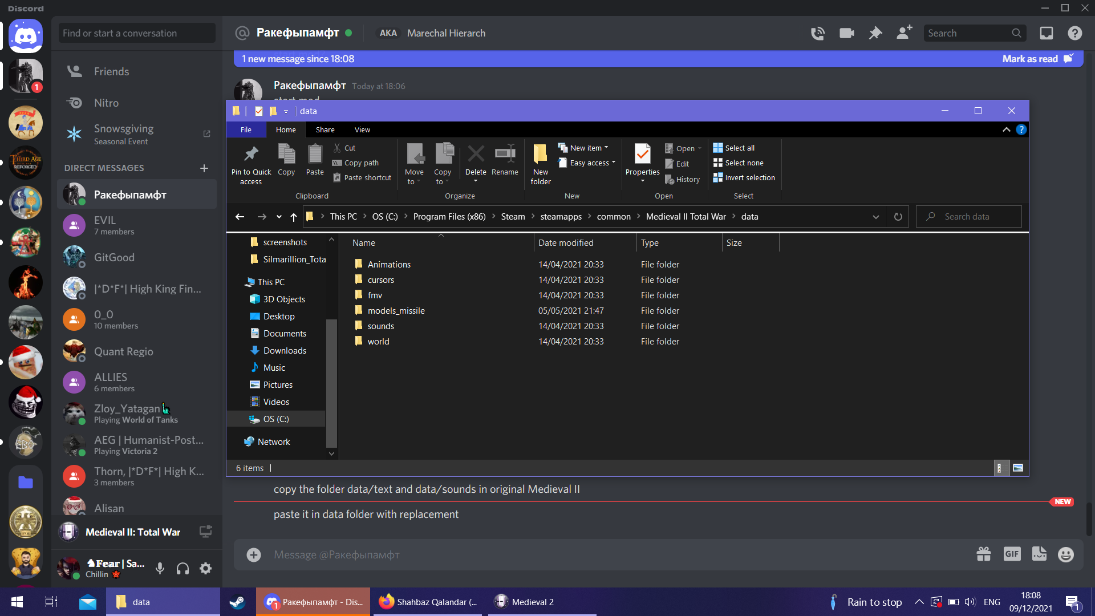This screenshot has width=1095, height=616.
Task: Open Snowsgiving seasonal event link
Action: (x=137, y=134)
